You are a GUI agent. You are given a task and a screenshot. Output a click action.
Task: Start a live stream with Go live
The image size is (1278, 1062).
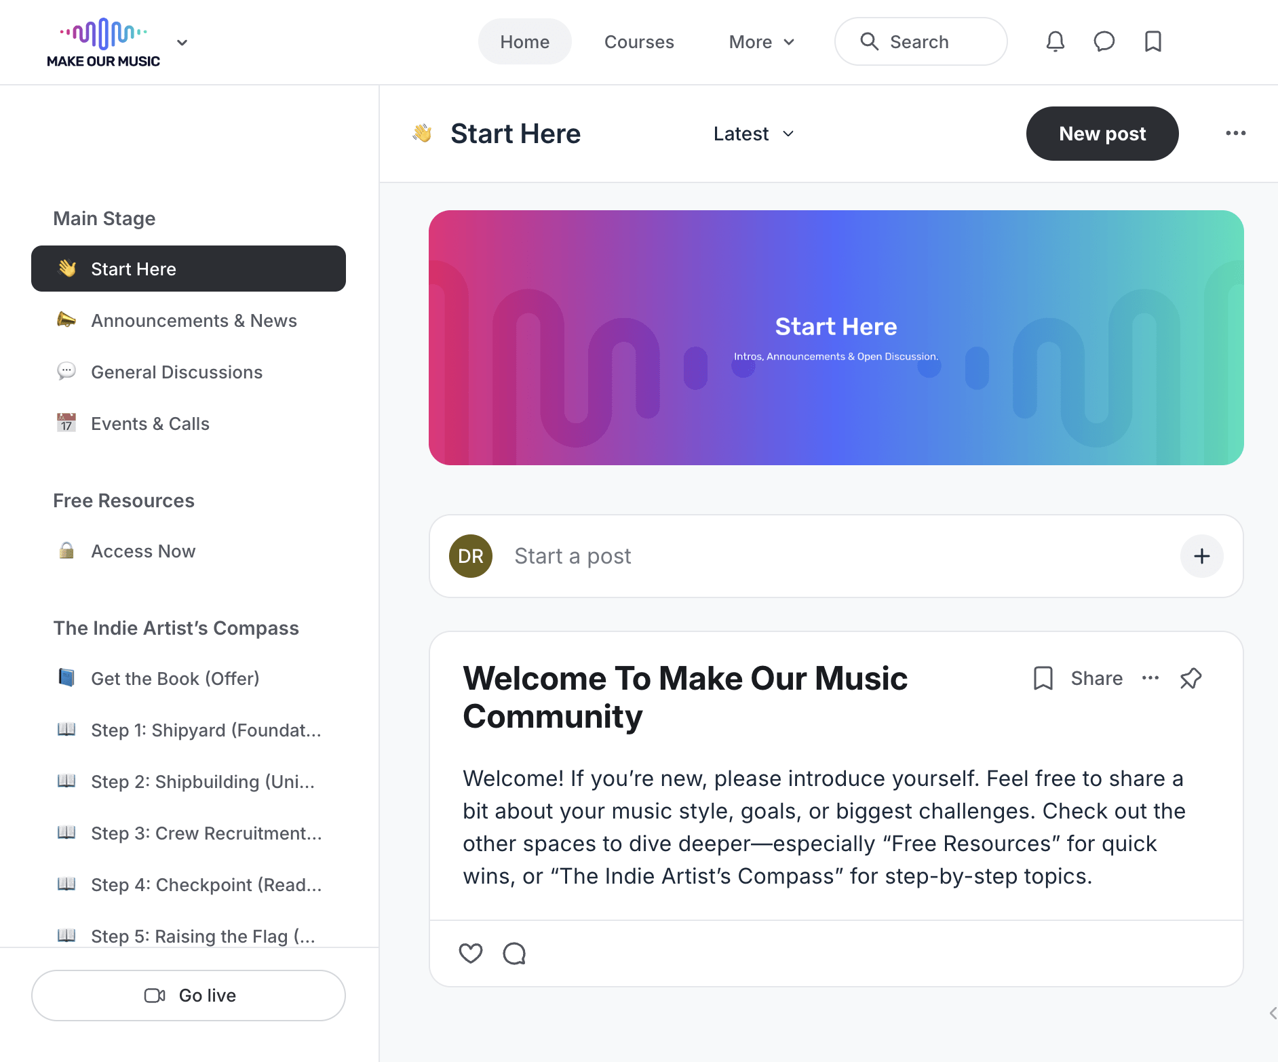point(189,996)
